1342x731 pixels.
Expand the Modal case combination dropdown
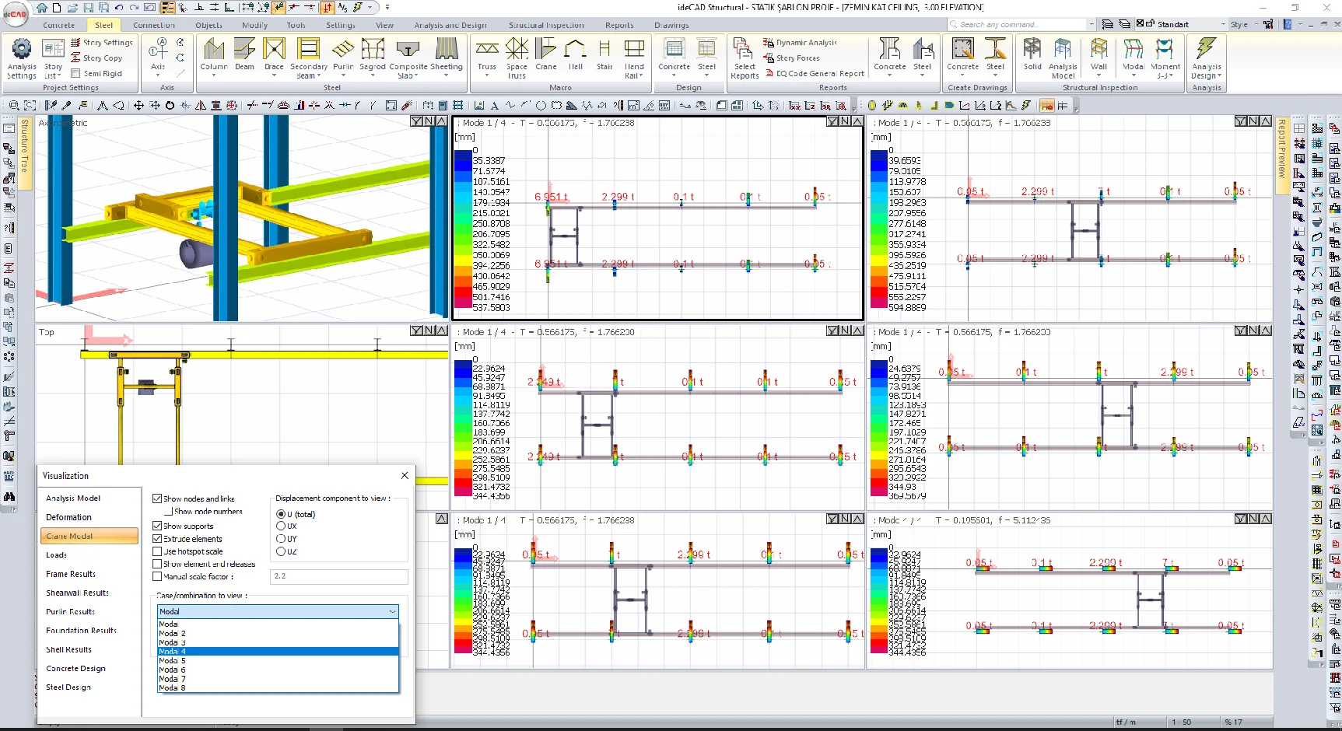click(278, 611)
